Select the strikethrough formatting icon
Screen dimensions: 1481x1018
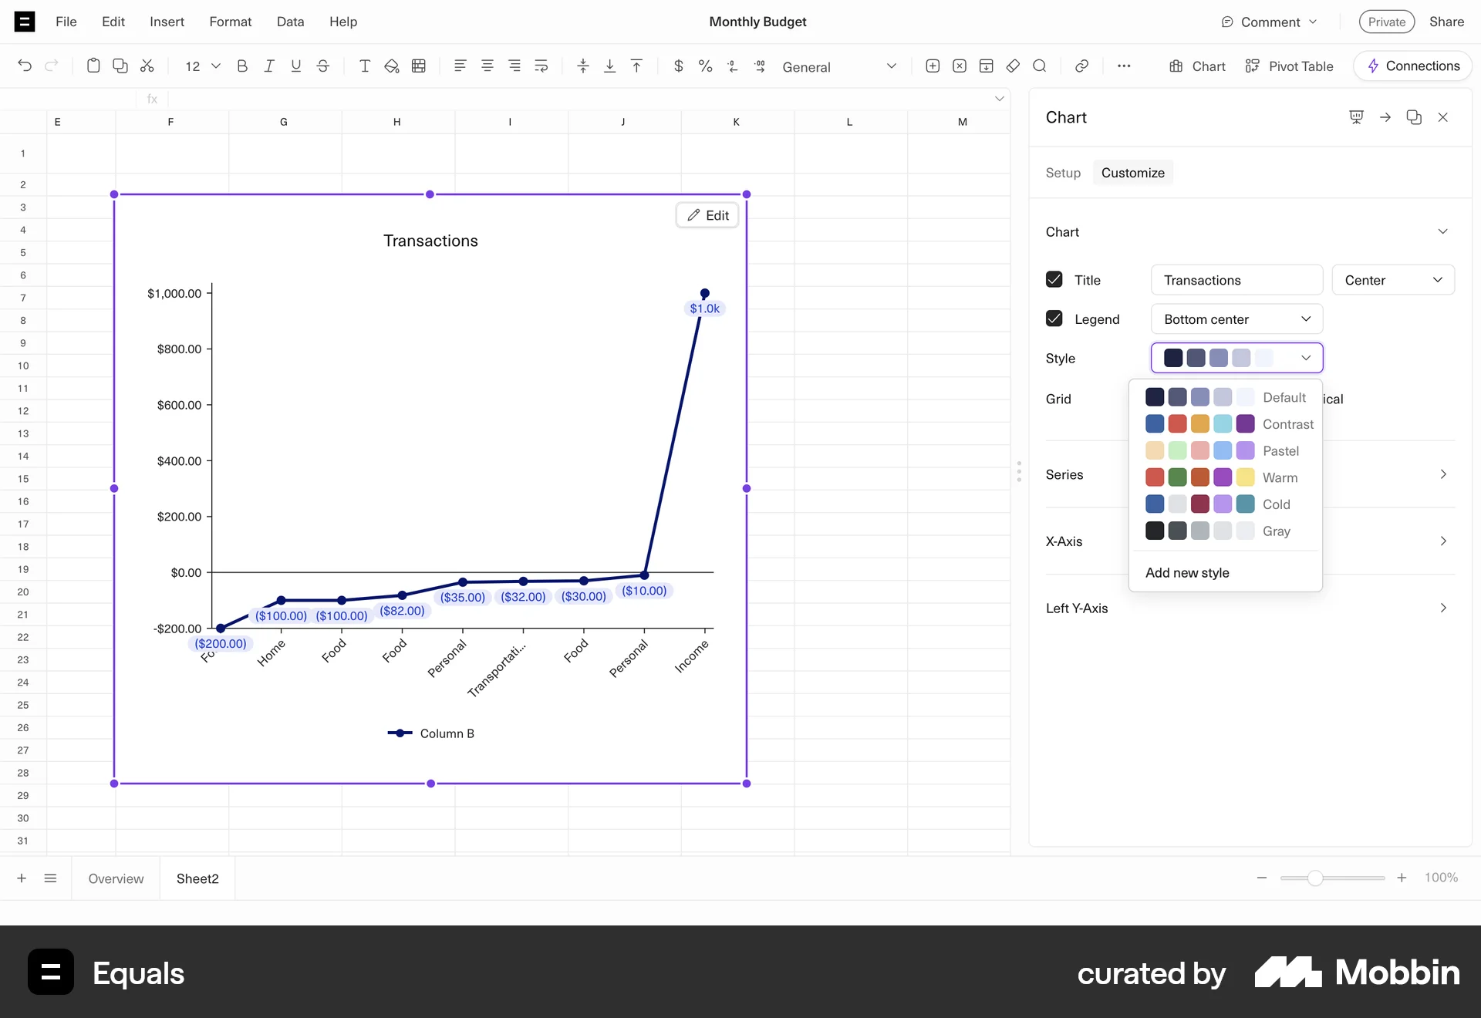point(322,66)
